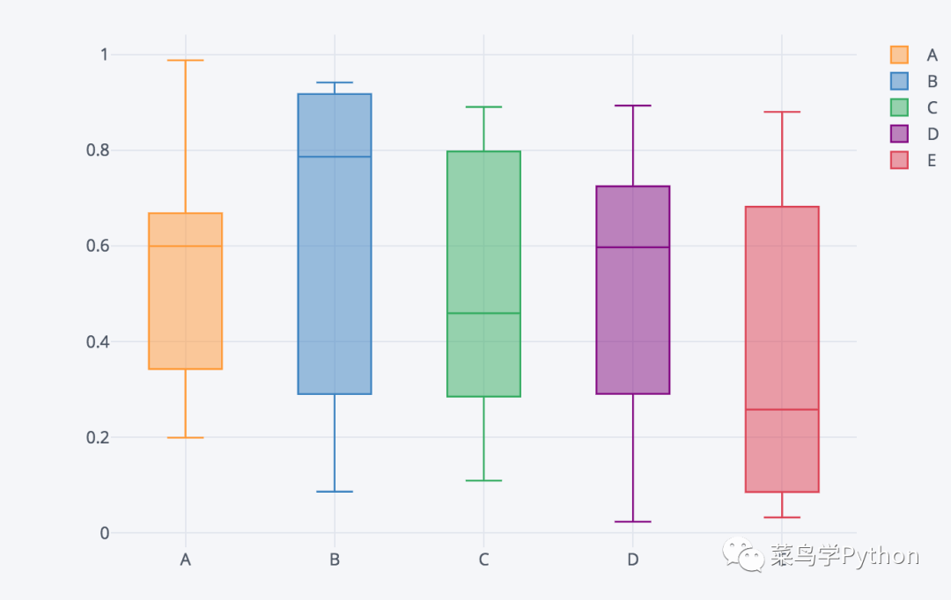The width and height of the screenshot is (951, 600).
Task: Hide trace C via green legend swatch
Action: [x=899, y=107]
